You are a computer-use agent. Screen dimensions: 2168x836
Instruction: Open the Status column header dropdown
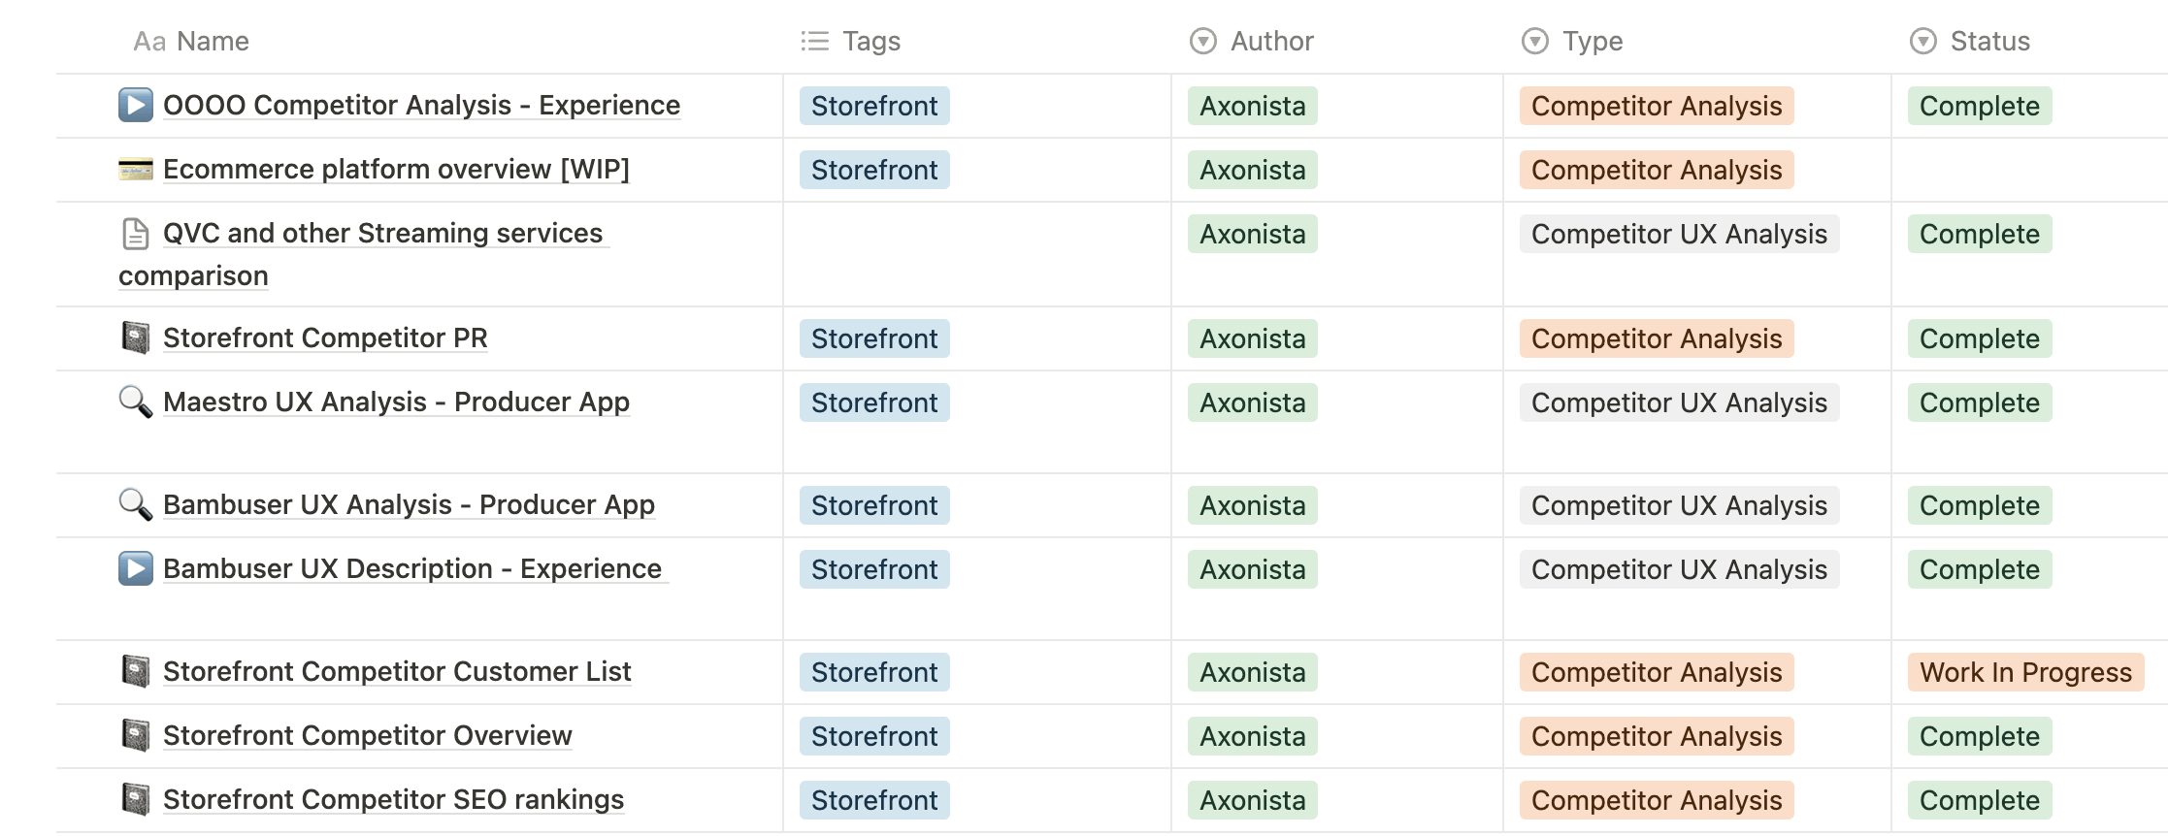click(x=1970, y=41)
